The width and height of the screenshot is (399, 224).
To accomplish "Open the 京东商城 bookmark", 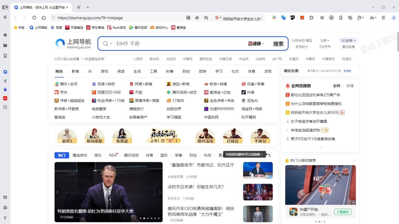I will (95, 28).
